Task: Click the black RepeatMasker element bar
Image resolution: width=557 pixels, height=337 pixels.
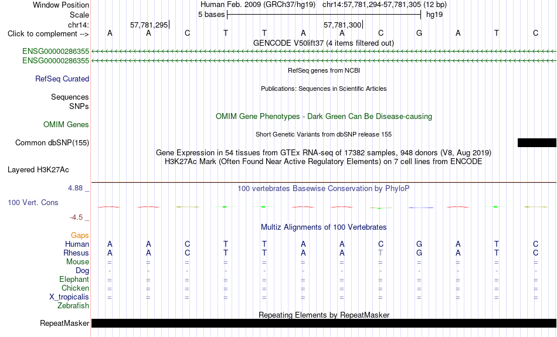Action: point(324,323)
